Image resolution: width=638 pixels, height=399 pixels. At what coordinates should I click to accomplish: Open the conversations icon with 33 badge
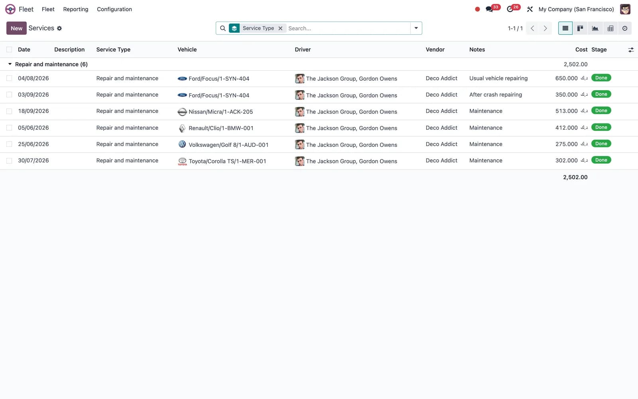[490, 9]
